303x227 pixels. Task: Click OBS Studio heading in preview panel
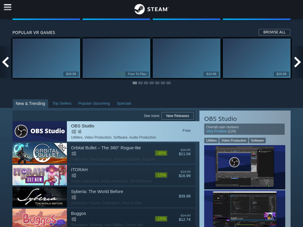220,119
